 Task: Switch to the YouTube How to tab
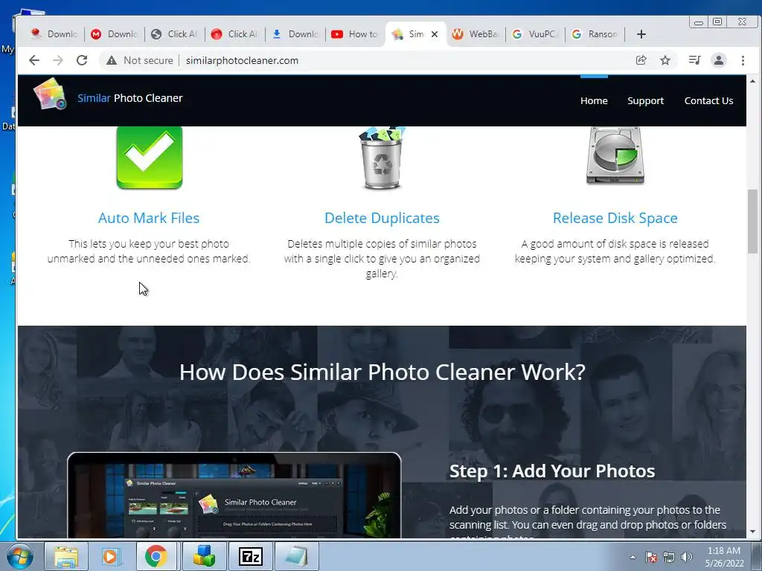click(355, 34)
